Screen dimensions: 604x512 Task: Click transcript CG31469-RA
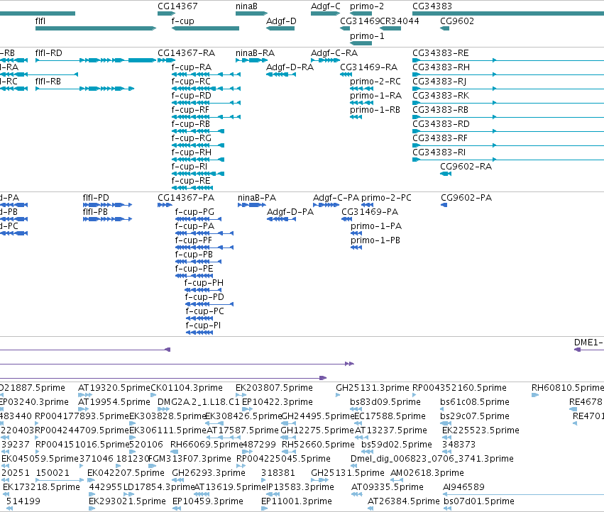click(x=368, y=67)
